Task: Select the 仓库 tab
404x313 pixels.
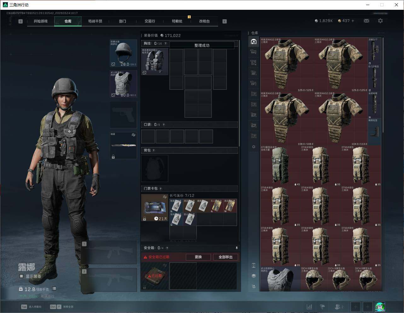Action: tap(68, 21)
